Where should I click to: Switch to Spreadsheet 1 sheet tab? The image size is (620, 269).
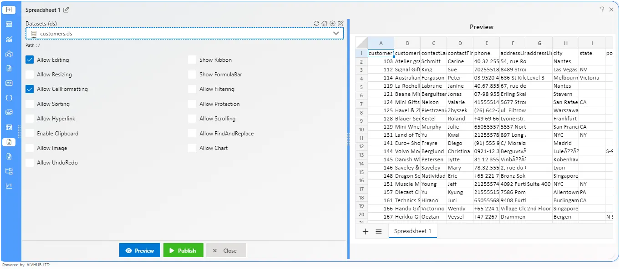coord(412,231)
